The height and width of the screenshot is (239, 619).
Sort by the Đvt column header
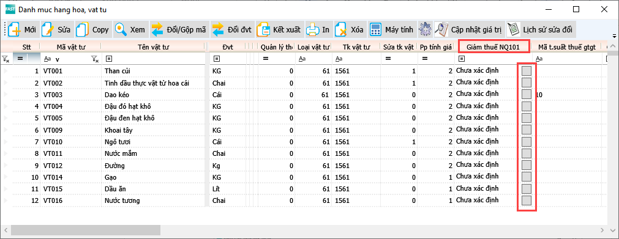point(227,47)
